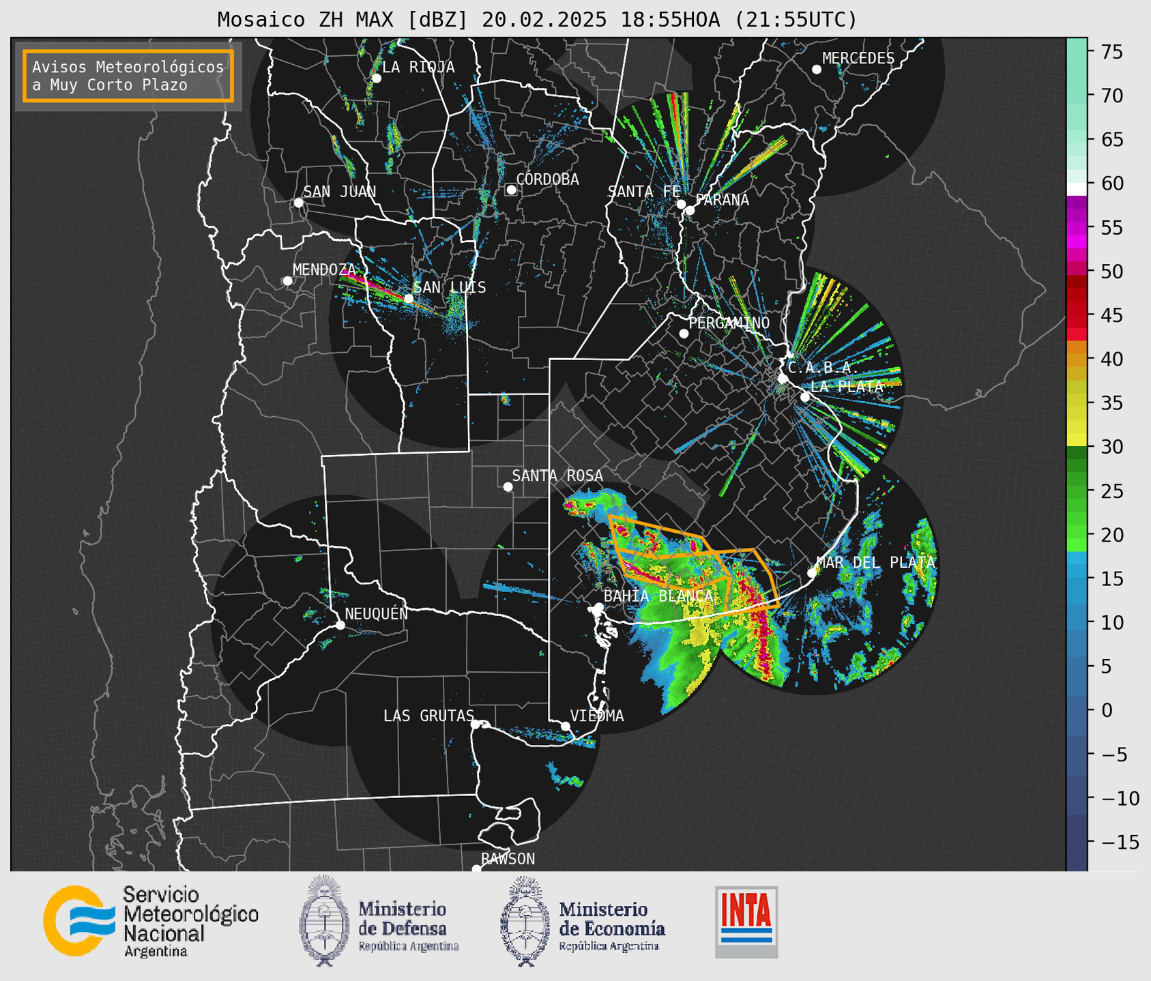Image resolution: width=1151 pixels, height=981 pixels.
Task: Click the INTA logo
Action: (746, 922)
